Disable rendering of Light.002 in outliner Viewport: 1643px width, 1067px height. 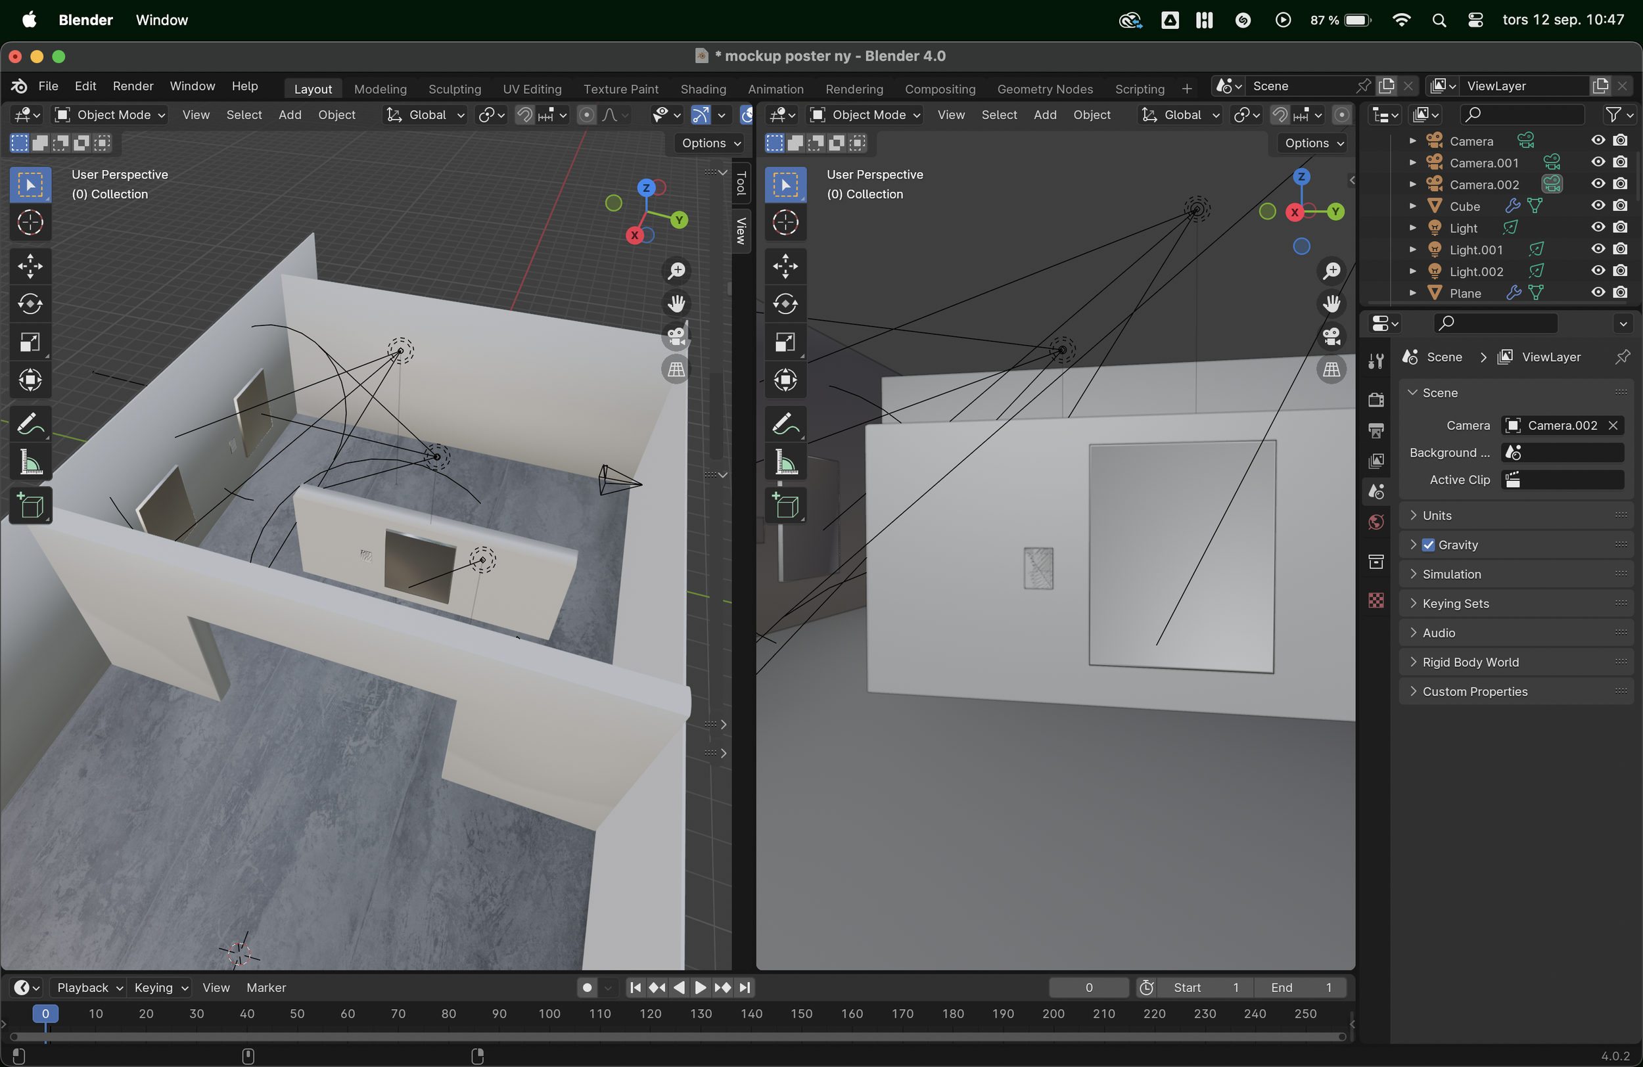[1620, 271]
